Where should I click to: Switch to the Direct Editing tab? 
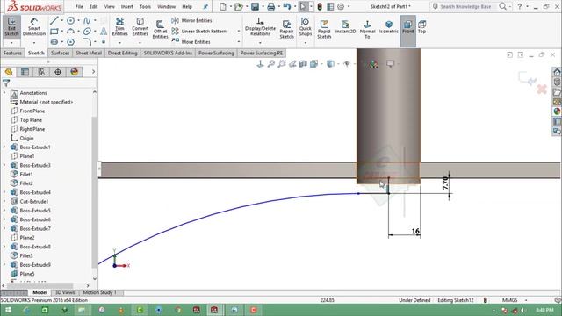pos(123,53)
